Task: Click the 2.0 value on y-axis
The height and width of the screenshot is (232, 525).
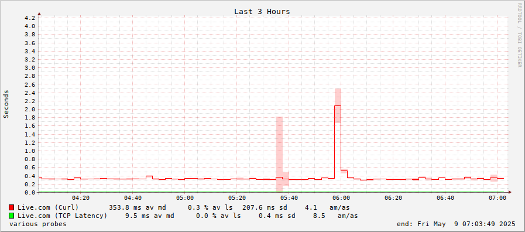Action: pos(30,110)
